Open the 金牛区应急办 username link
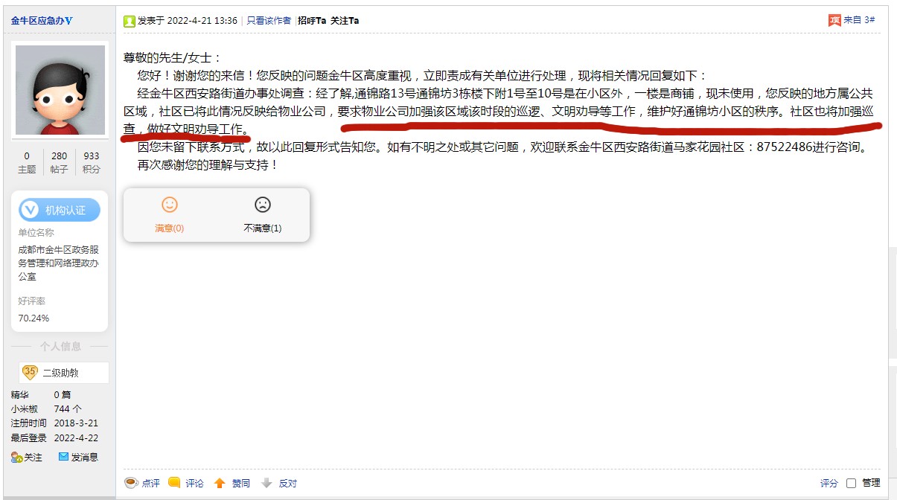 [x=42, y=20]
